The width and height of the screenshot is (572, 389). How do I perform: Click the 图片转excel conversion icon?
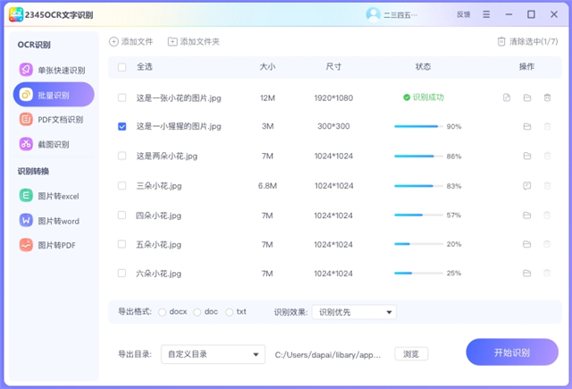pyautogui.click(x=26, y=196)
